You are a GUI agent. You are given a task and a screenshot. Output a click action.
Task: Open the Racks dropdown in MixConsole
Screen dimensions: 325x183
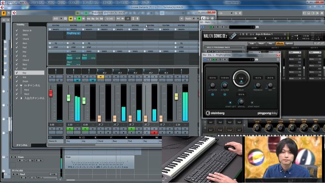pyautogui.click(x=190, y=19)
